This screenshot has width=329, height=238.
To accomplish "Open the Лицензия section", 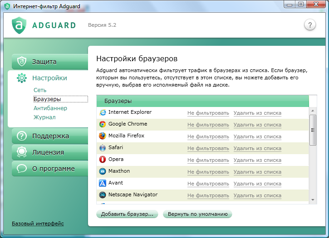I will [x=50, y=152].
